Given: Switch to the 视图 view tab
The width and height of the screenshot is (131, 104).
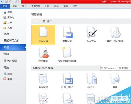Looking at the screenshot, I should (75, 6).
